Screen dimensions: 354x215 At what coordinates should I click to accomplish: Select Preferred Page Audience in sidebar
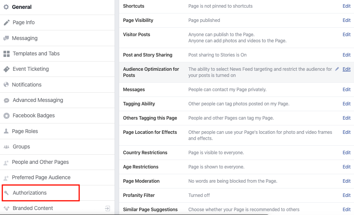[x=41, y=177]
